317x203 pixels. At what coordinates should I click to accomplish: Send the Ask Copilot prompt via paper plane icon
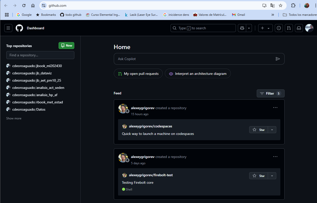(278, 59)
